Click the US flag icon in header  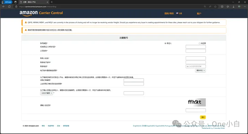pos(177,13)
